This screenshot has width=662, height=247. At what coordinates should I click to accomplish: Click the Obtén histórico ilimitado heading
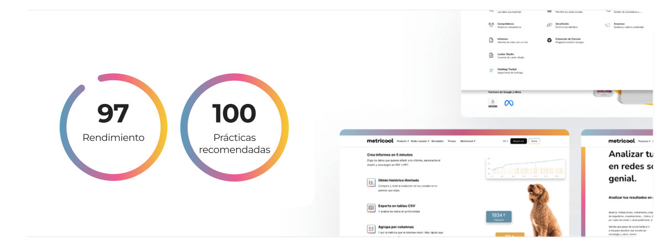click(x=398, y=180)
